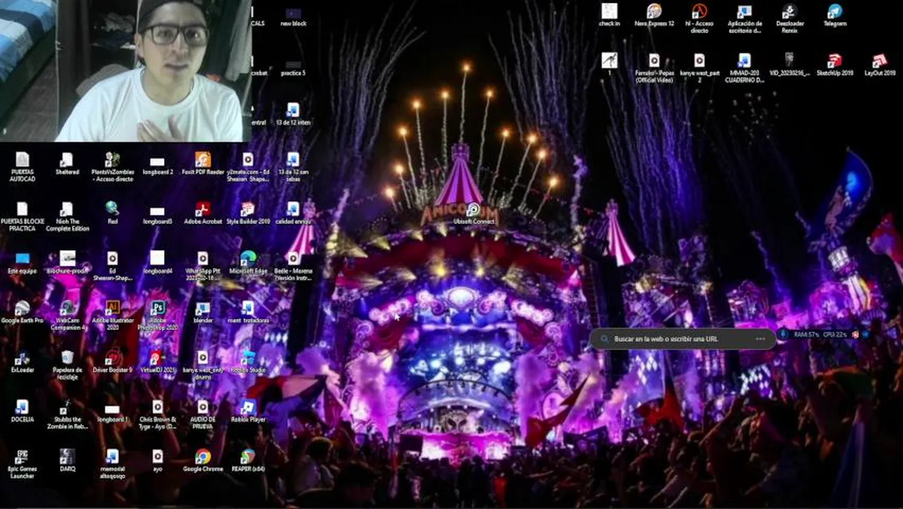
Task: Open the PUERTAS AUTOCAD file
Action: click(x=22, y=167)
